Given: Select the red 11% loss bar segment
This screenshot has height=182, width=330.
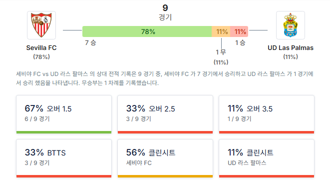Looking at the screenshot, I should click(x=239, y=31).
